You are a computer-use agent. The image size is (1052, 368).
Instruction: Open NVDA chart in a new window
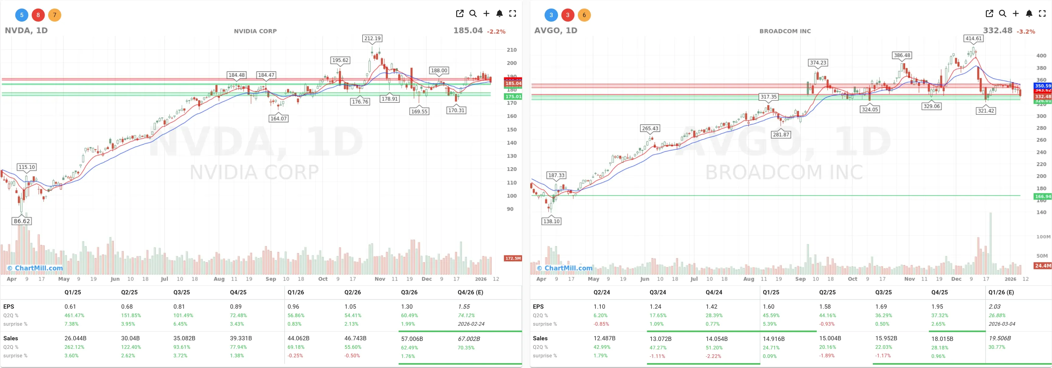460,13
